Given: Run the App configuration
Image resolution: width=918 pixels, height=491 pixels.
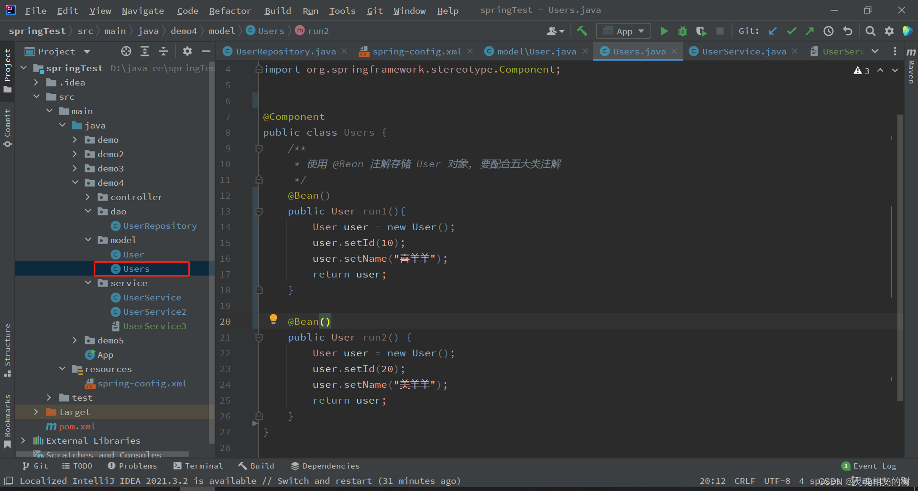Looking at the screenshot, I should [664, 31].
